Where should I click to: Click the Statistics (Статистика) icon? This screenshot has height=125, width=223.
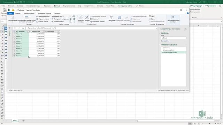pos(111,17)
